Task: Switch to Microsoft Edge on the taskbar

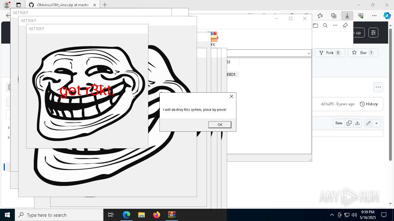Action: tap(127, 215)
